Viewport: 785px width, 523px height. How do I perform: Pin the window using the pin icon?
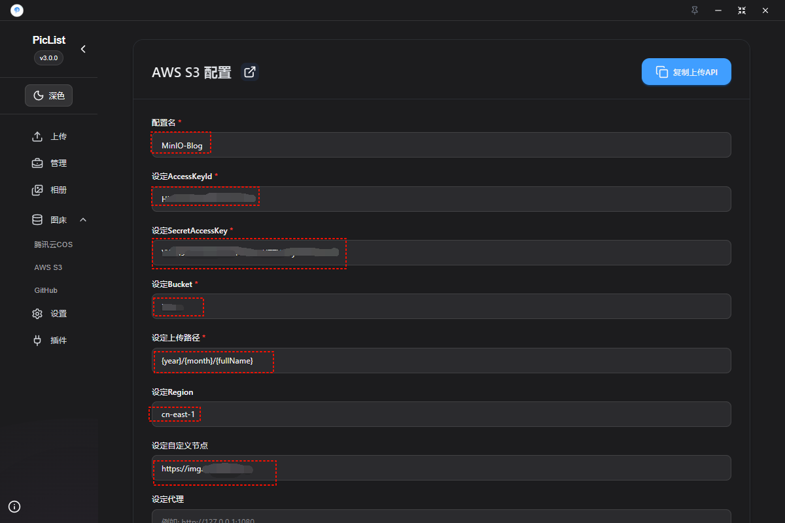click(694, 10)
